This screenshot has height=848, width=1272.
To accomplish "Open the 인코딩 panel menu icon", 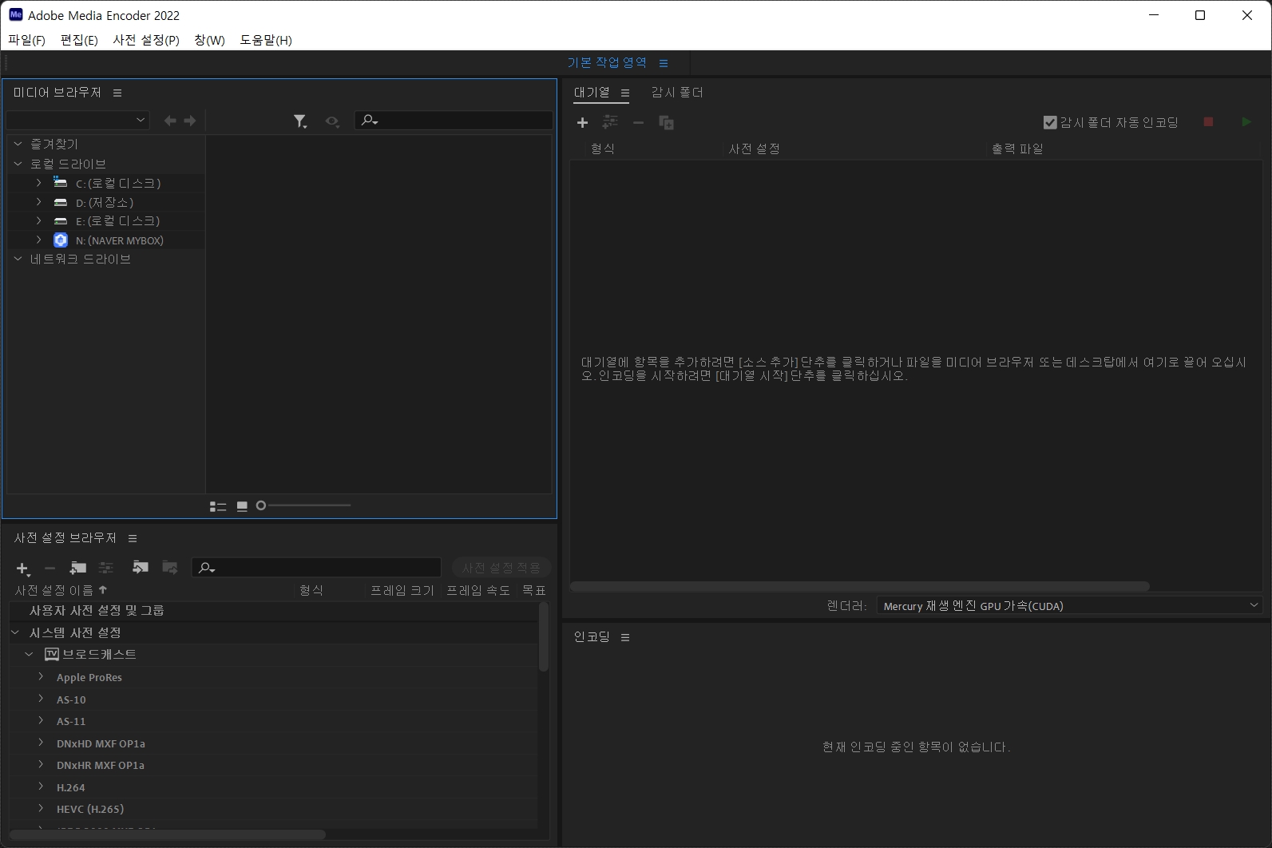I will click(x=625, y=637).
